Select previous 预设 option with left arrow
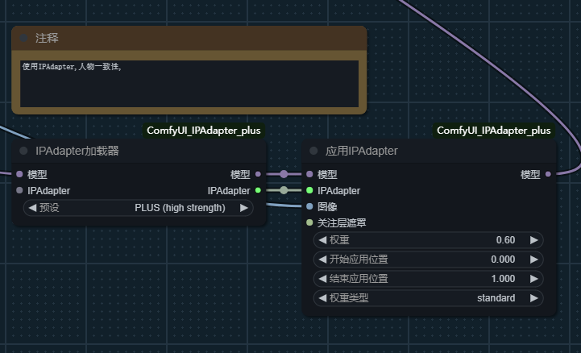Viewport: 581px width, 353px height. click(x=32, y=208)
